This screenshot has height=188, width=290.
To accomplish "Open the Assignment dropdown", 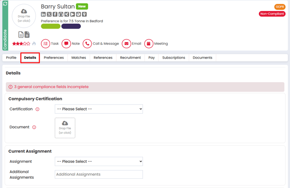I will [x=99, y=161].
